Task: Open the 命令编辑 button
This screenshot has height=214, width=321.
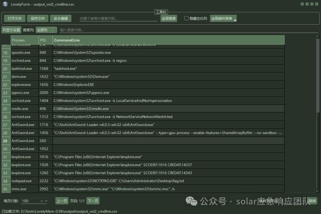Action: (61, 18)
